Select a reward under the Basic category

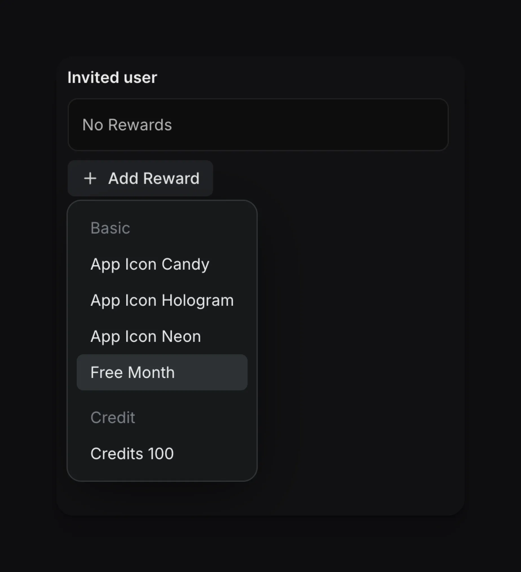pyautogui.click(x=150, y=264)
